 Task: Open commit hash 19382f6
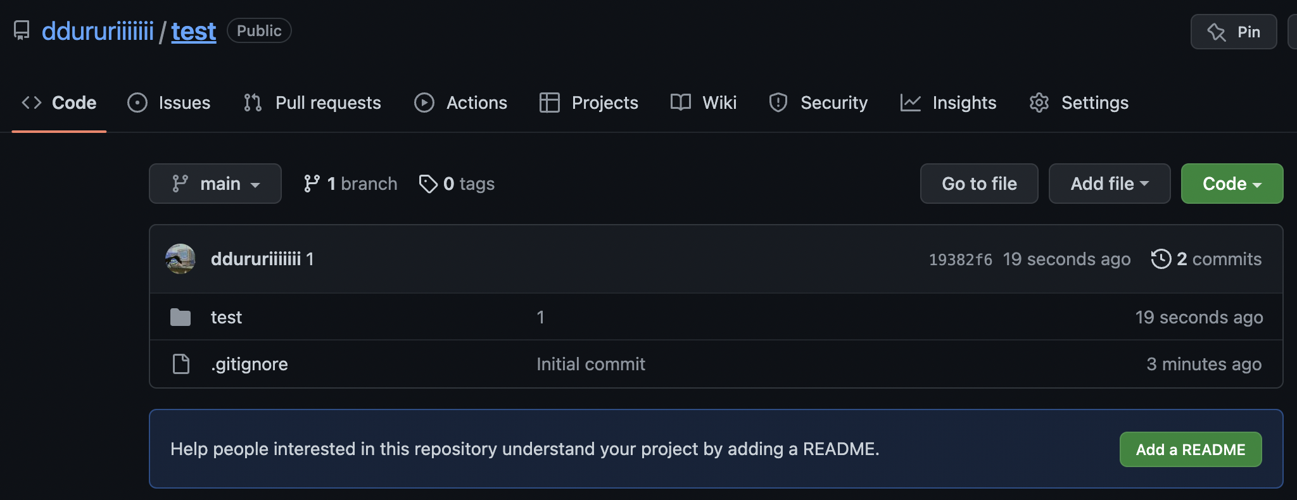(961, 259)
